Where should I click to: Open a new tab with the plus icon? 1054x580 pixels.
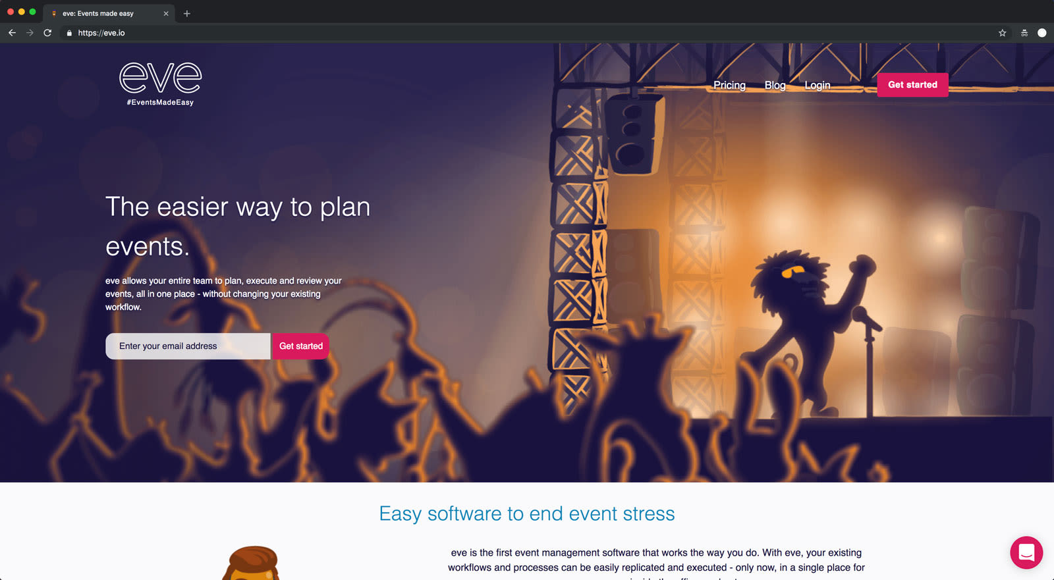coord(187,13)
